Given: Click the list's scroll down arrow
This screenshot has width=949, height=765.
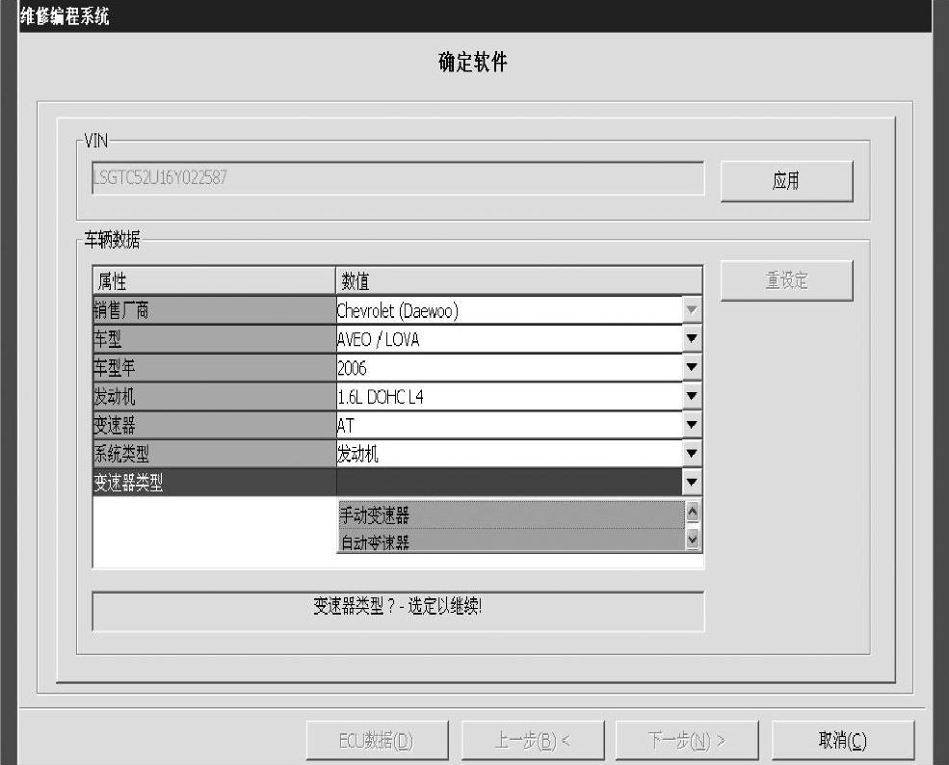Looking at the screenshot, I should pos(692,541).
